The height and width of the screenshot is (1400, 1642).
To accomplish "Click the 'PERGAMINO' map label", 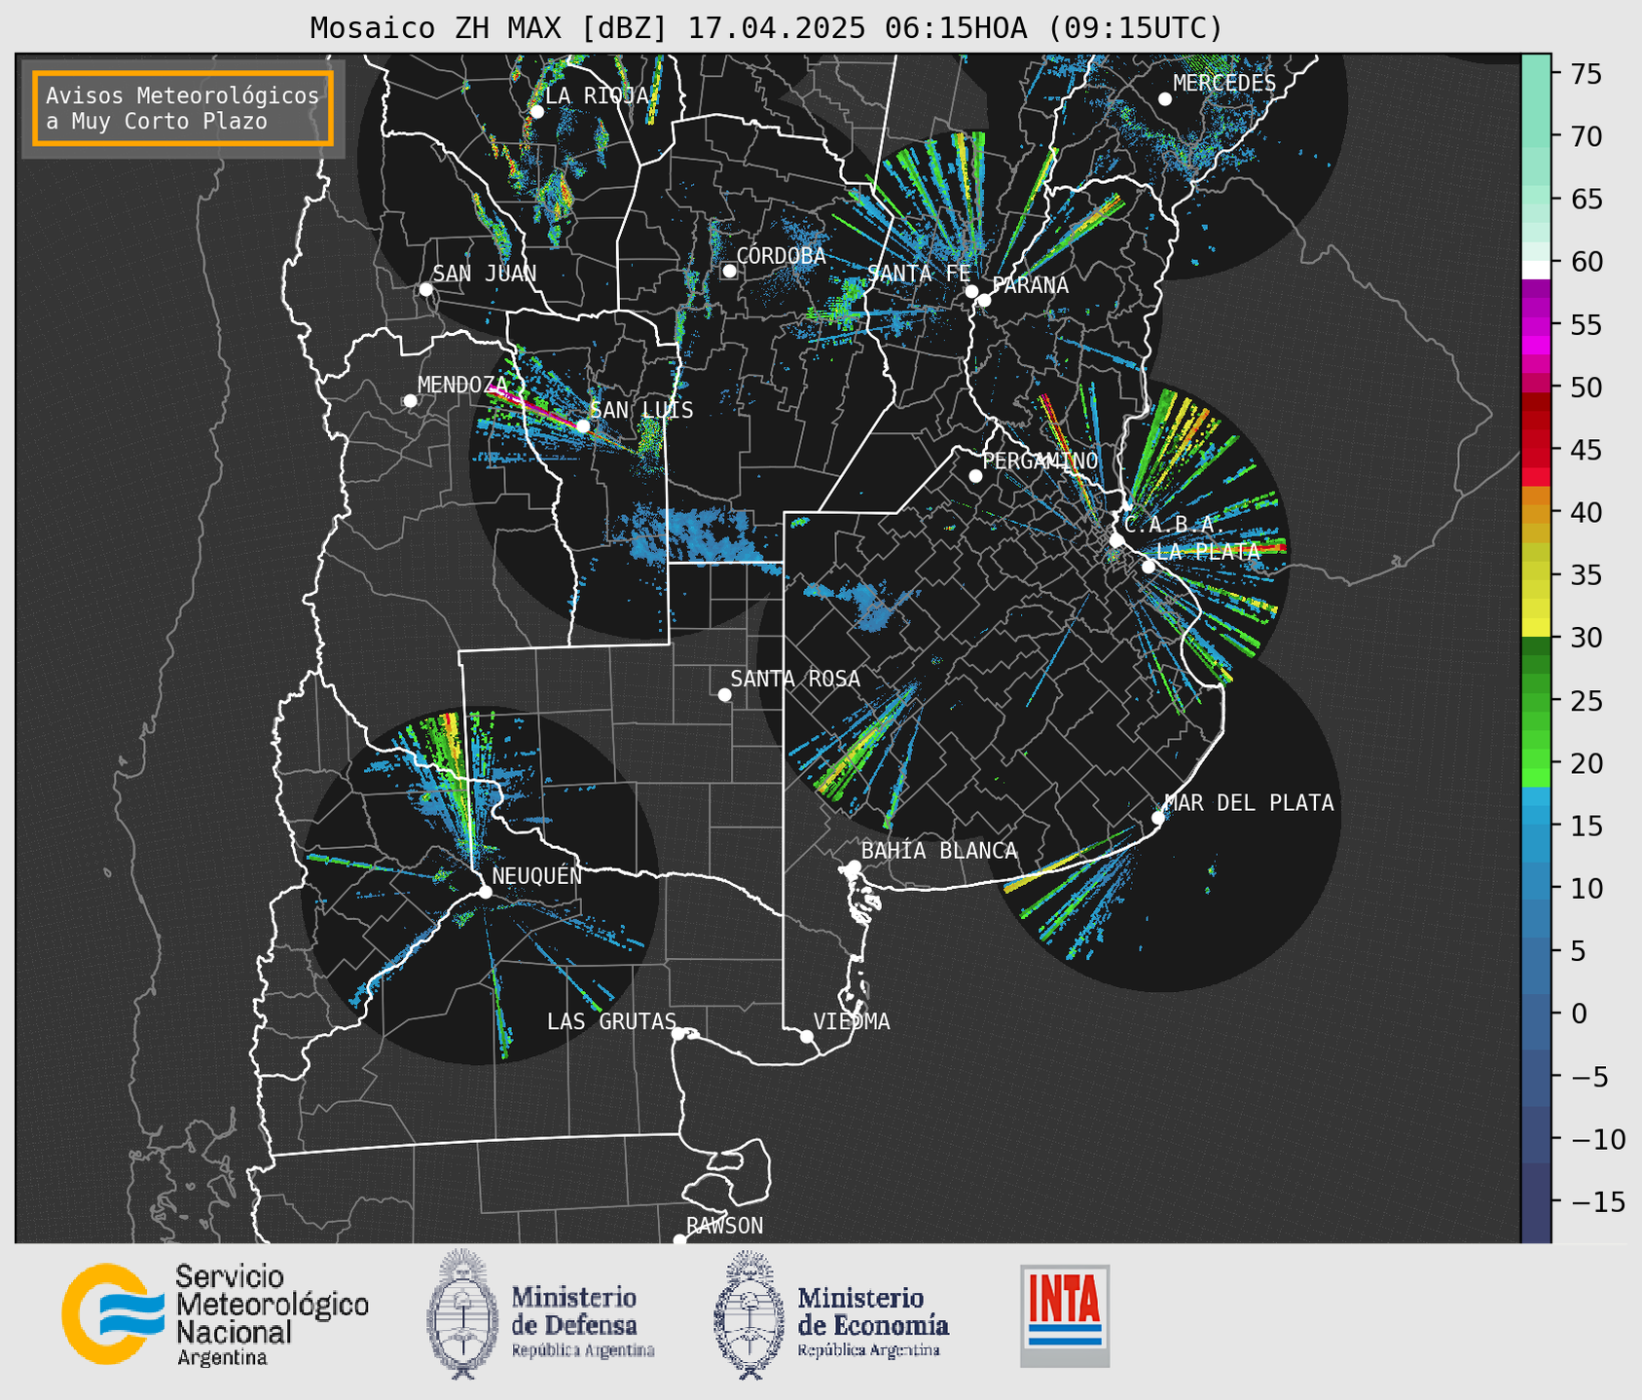I will [x=1040, y=461].
